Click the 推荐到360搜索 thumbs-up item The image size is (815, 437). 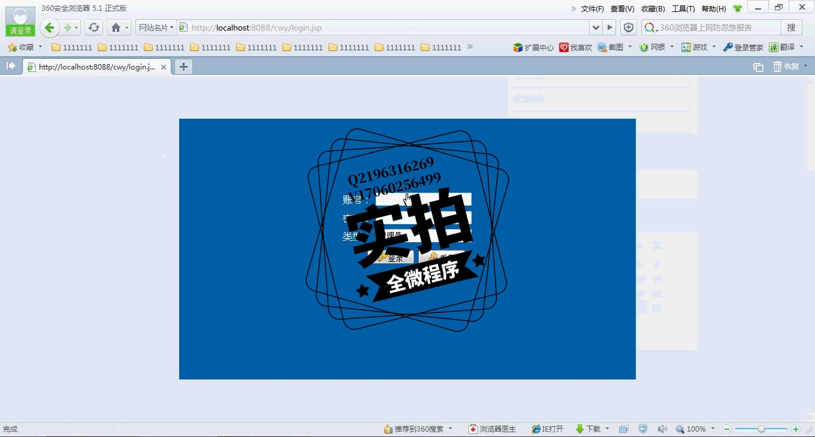click(x=414, y=429)
